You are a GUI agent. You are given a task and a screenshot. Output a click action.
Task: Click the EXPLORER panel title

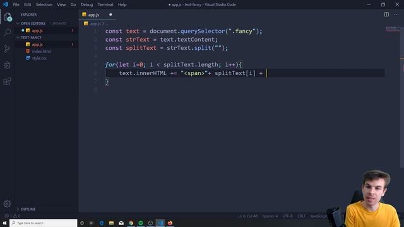tap(29, 15)
